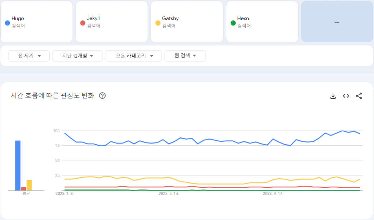
Task: Click the blue Hugo average bar
Action: tap(18, 165)
